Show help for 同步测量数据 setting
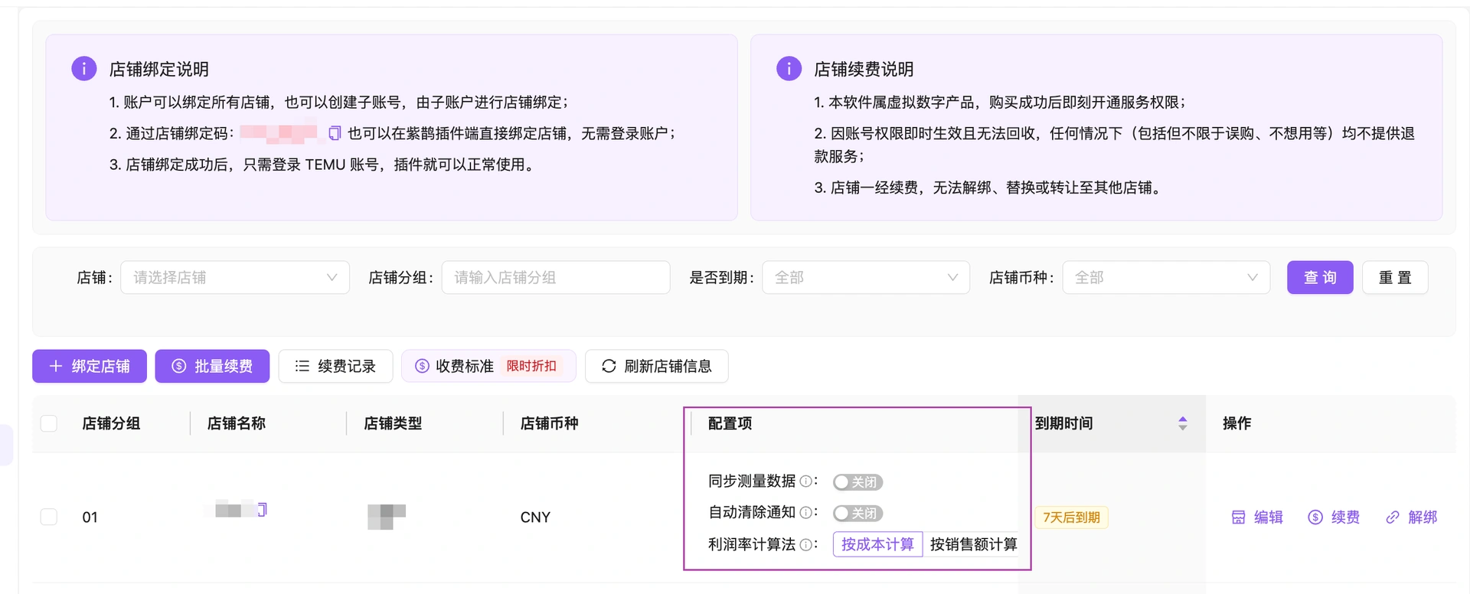The width and height of the screenshot is (1470, 594). click(x=805, y=481)
